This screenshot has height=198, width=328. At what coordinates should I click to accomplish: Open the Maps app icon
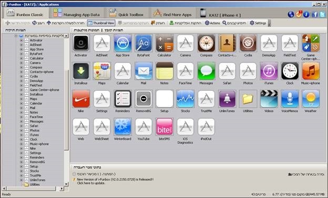pos(102,71)
